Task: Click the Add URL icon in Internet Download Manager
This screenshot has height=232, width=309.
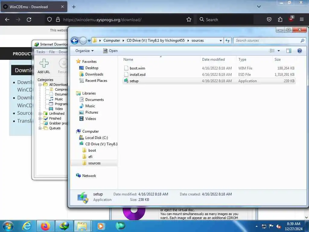Action: pos(44,63)
